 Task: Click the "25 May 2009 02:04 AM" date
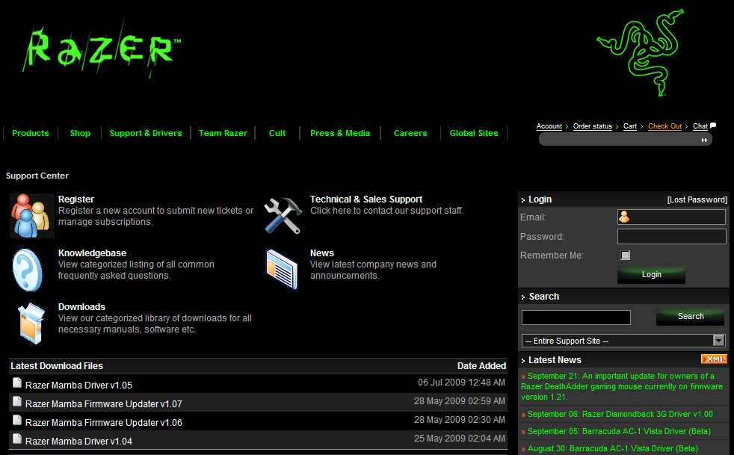(459, 439)
